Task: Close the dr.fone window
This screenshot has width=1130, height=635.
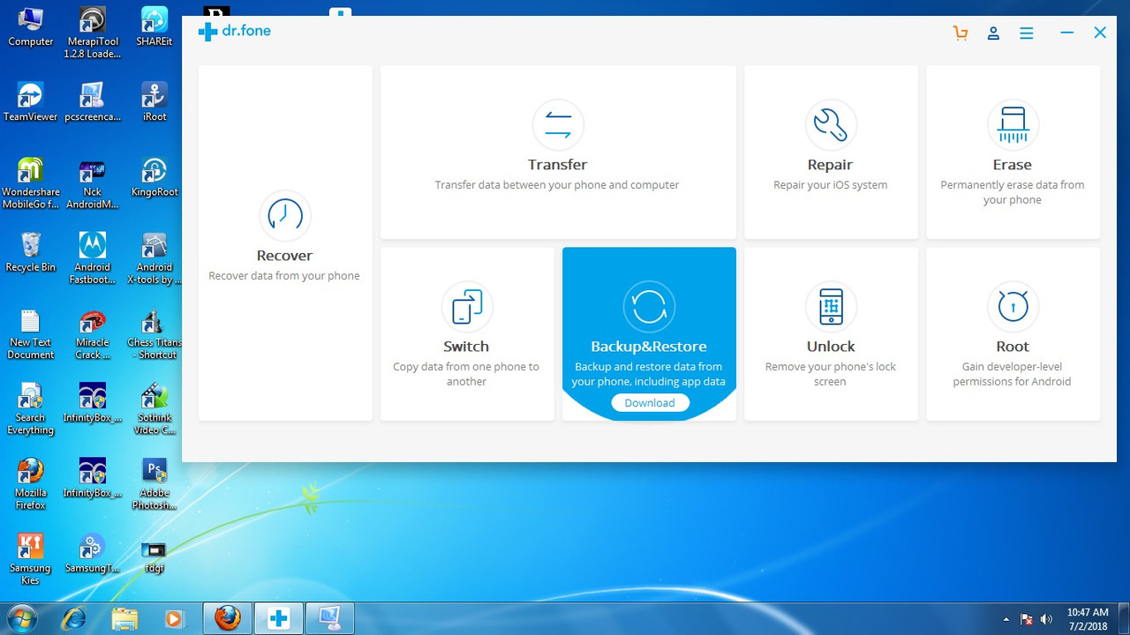Action: pyautogui.click(x=1100, y=33)
